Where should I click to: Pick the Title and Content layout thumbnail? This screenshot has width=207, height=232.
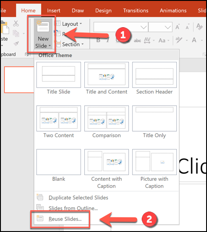tap(107, 75)
